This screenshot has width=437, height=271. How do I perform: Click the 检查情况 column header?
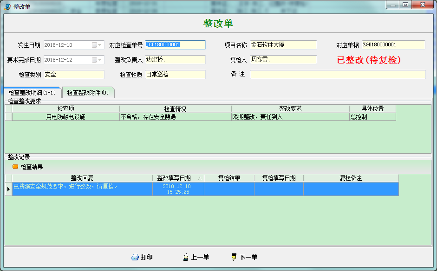pyautogui.click(x=175, y=108)
